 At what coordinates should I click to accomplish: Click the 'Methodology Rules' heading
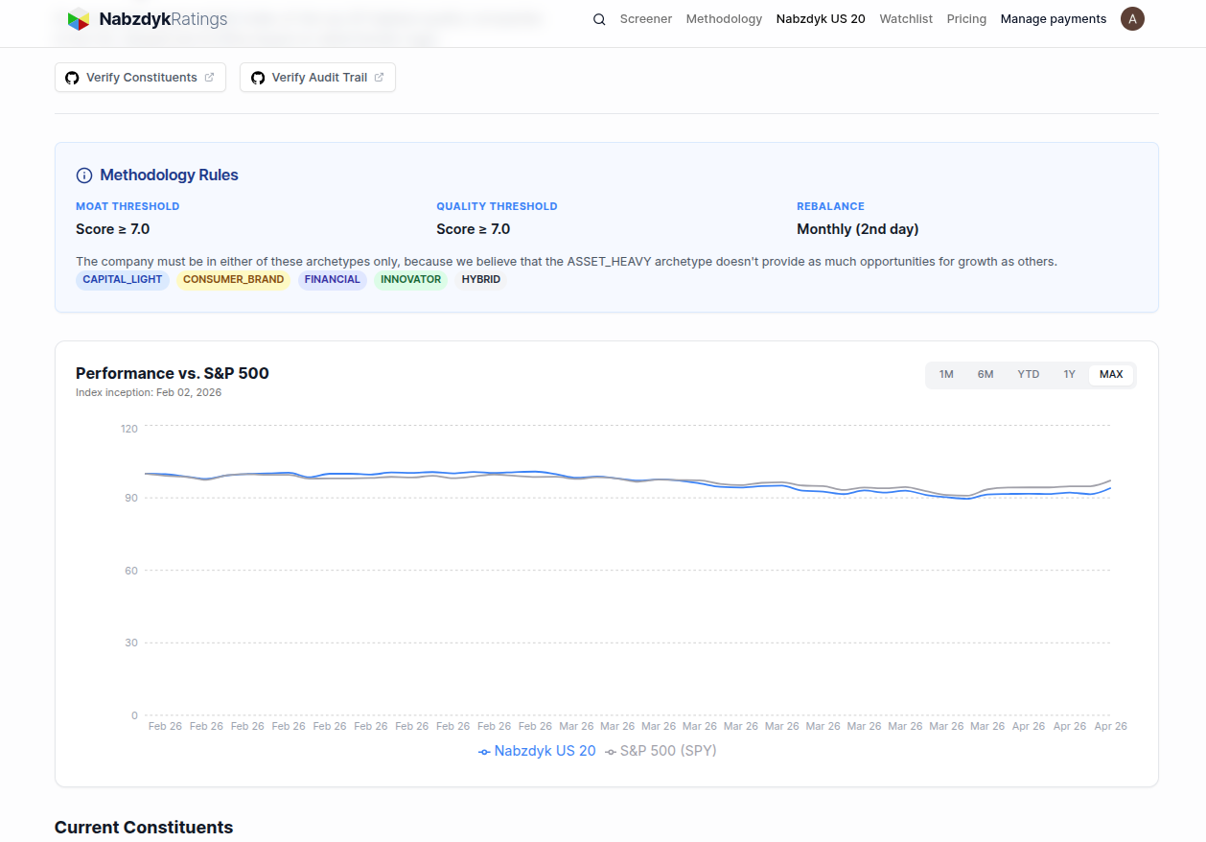pyautogui.click(x=169, y=175)
